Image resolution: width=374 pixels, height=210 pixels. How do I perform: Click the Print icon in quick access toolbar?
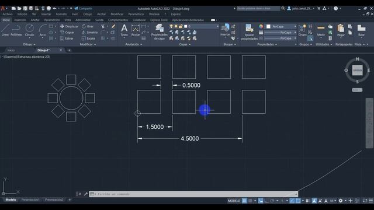[x=49, y=8]
